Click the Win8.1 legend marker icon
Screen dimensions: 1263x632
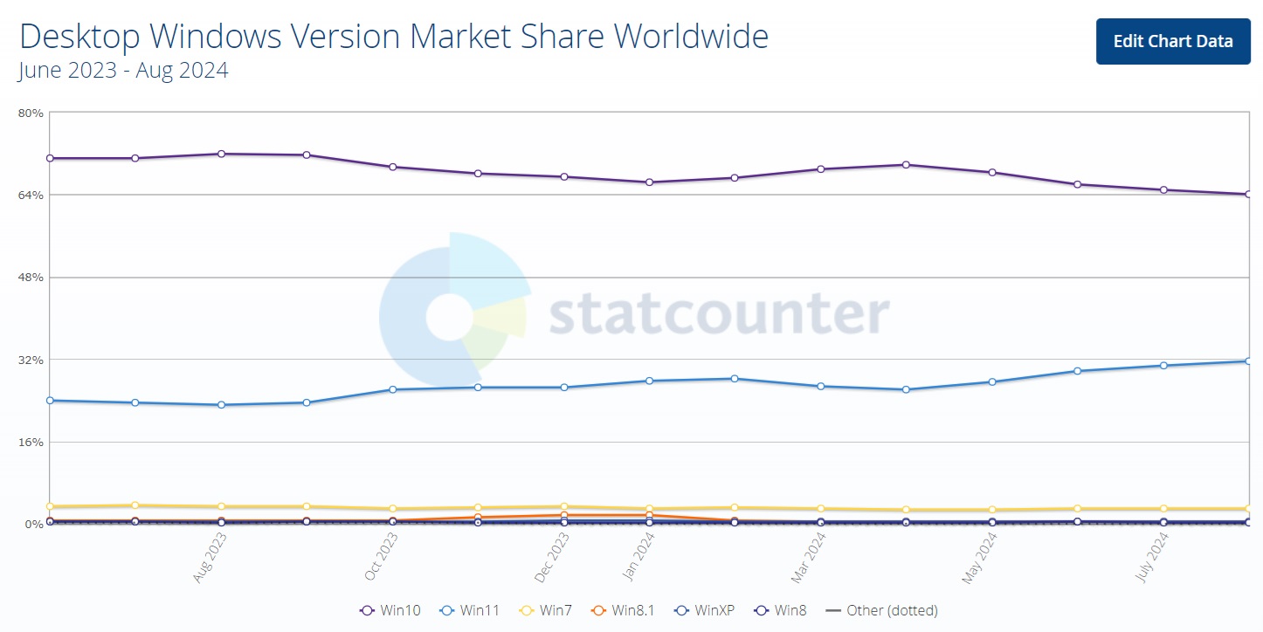click(599, 610)
